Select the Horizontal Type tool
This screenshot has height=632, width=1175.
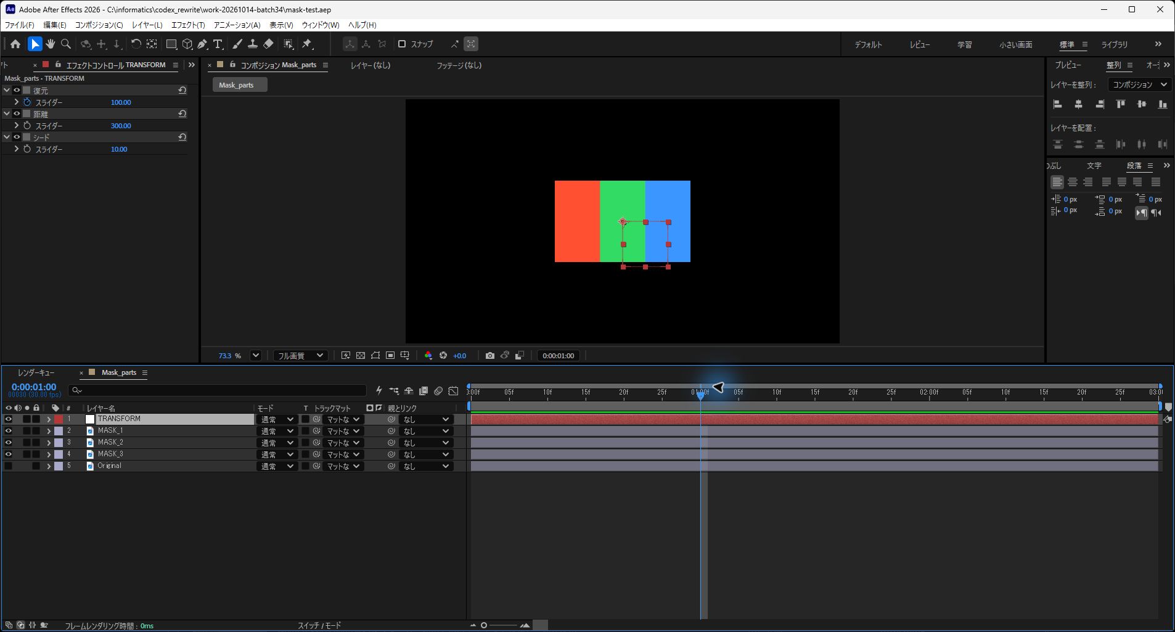(218, 44)
